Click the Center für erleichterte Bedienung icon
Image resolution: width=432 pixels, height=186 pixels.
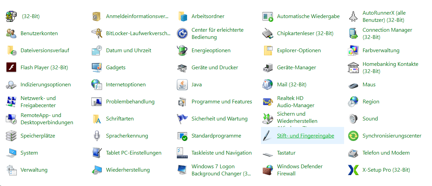(182, 33)
